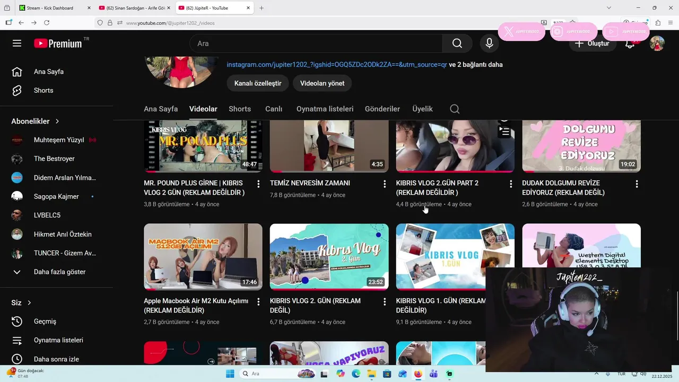Viewport: 679px width, 382px height.
Task: Switch to the channel Shorts tab
Action: (x=240, y=109)
